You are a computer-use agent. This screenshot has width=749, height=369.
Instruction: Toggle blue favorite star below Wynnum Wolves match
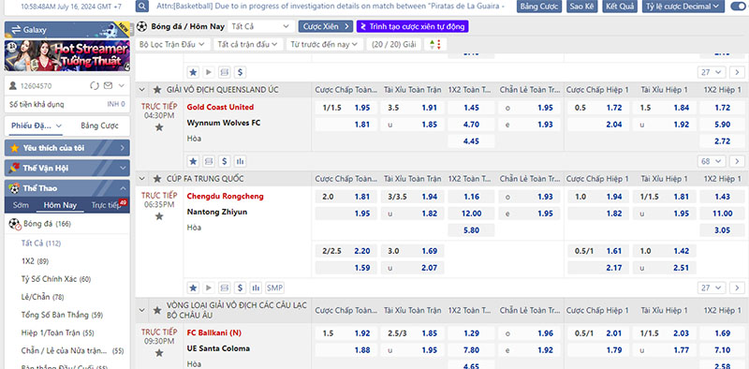(193, 162)
